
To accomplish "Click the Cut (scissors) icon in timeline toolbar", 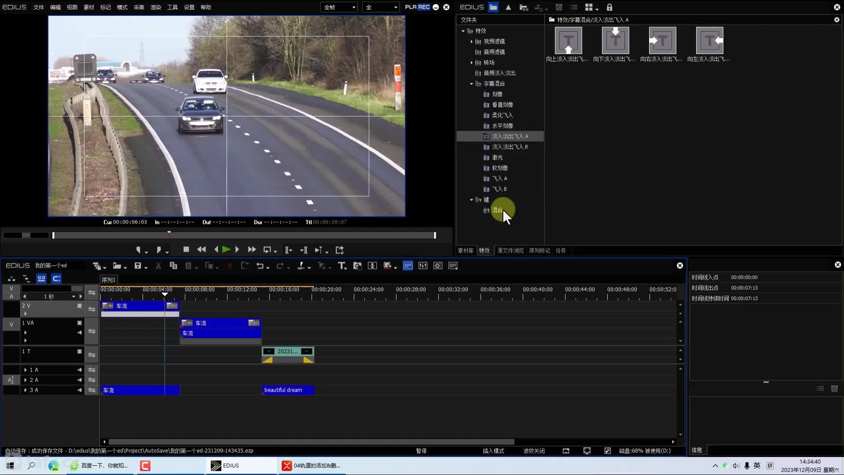I will pos(158,266).
